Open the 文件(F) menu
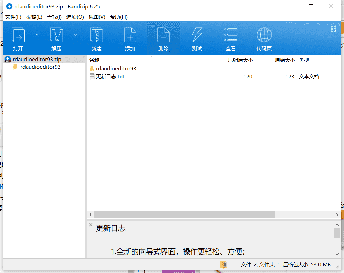This screenshot has width=344, height=273. 13,17
